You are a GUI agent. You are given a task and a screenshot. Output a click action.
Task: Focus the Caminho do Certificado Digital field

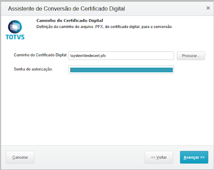coord(121,56)
